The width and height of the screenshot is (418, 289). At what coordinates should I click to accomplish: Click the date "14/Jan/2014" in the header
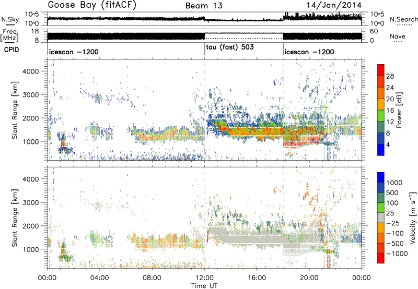coord(334,5)
